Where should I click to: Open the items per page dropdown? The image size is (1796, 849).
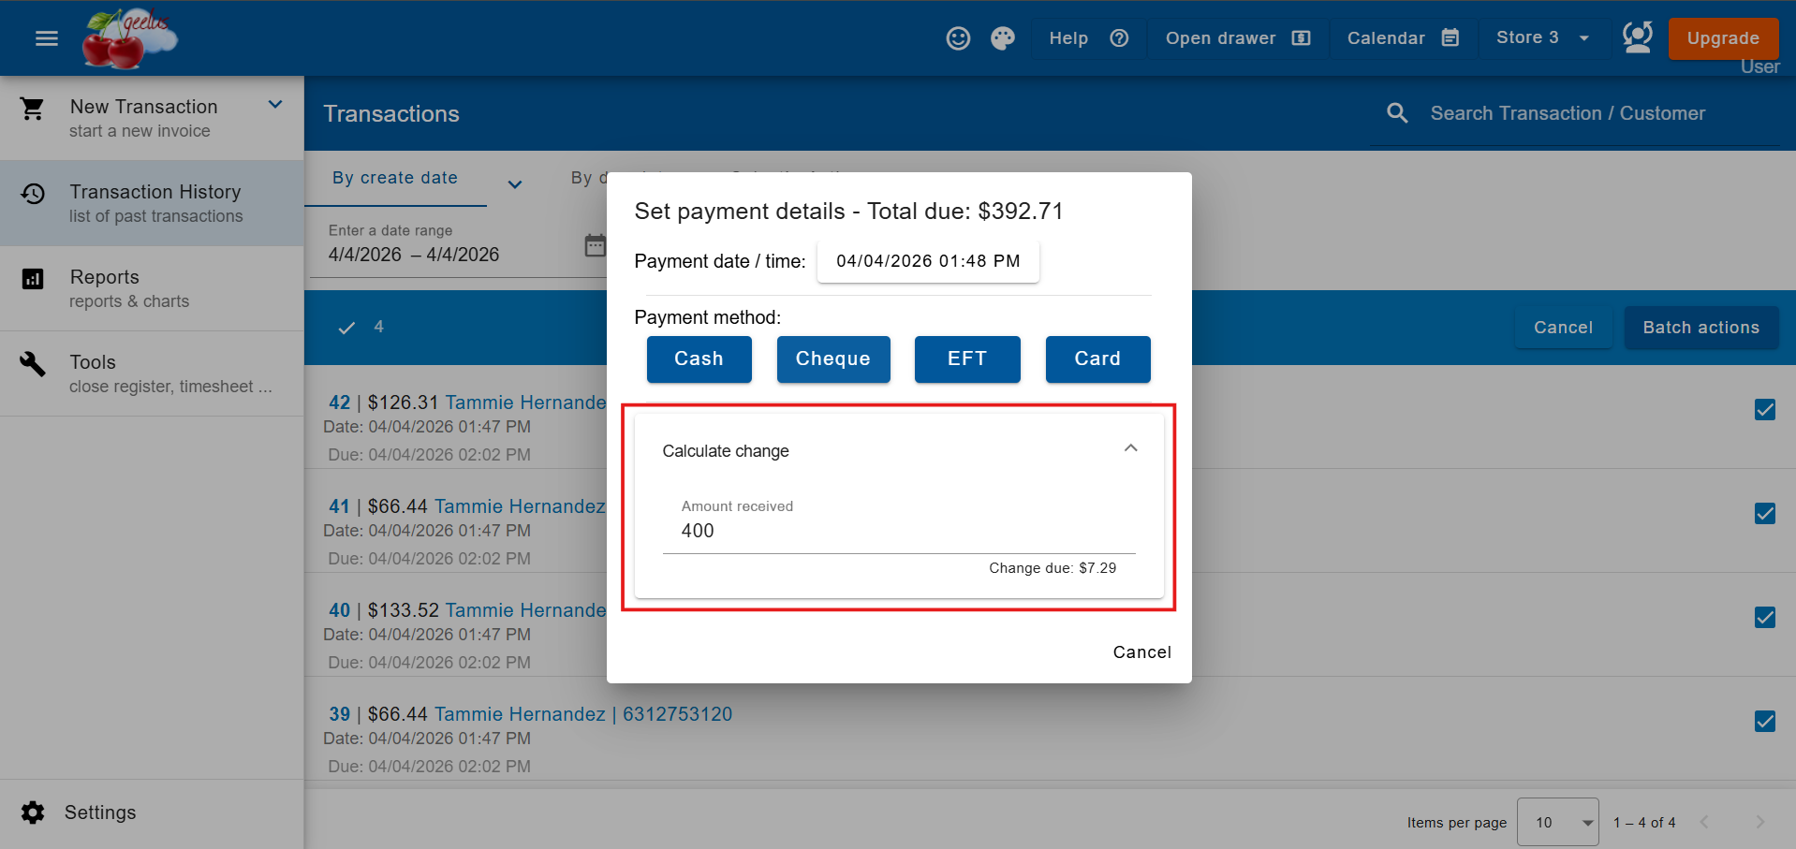coord(1556,822)
